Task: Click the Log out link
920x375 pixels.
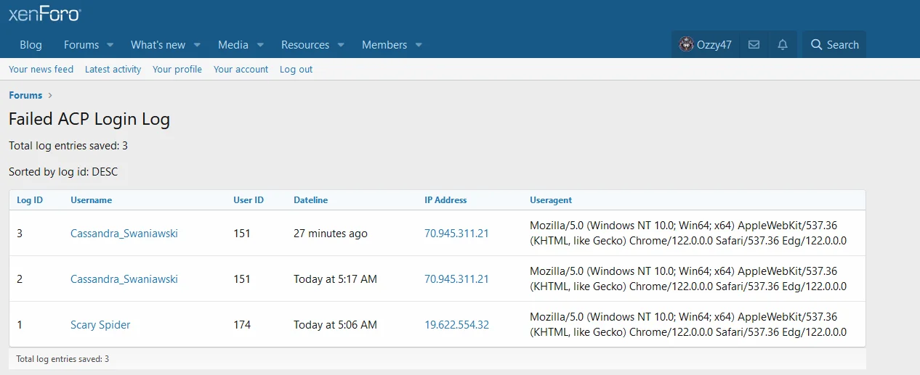Action: tap(296, 70)
